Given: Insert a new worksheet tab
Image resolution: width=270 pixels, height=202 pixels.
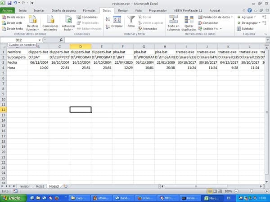Looking at the screenshot, I should pos(65,186).
